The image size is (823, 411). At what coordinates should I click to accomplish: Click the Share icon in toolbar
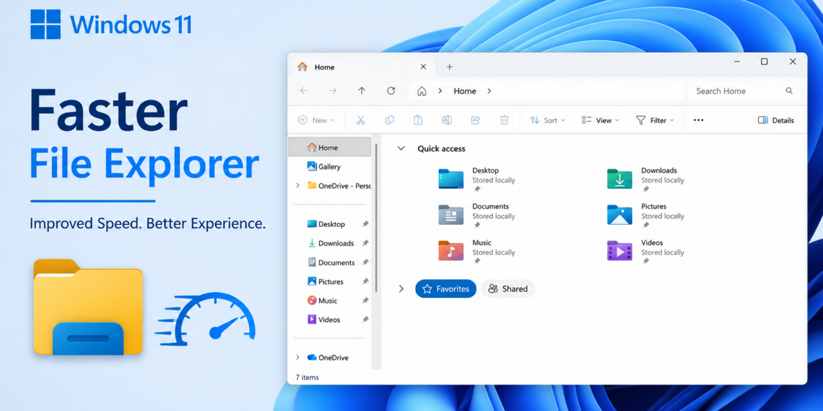point(476,120)
